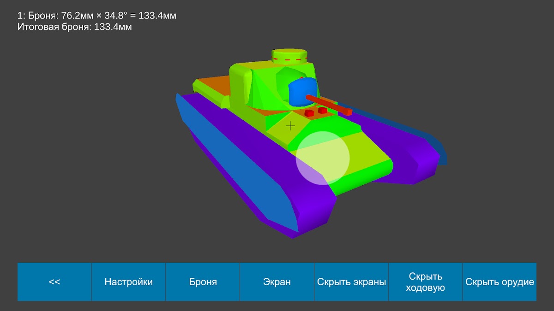
Task: Select the right red cube on the hull
Action: click(322, 111)
